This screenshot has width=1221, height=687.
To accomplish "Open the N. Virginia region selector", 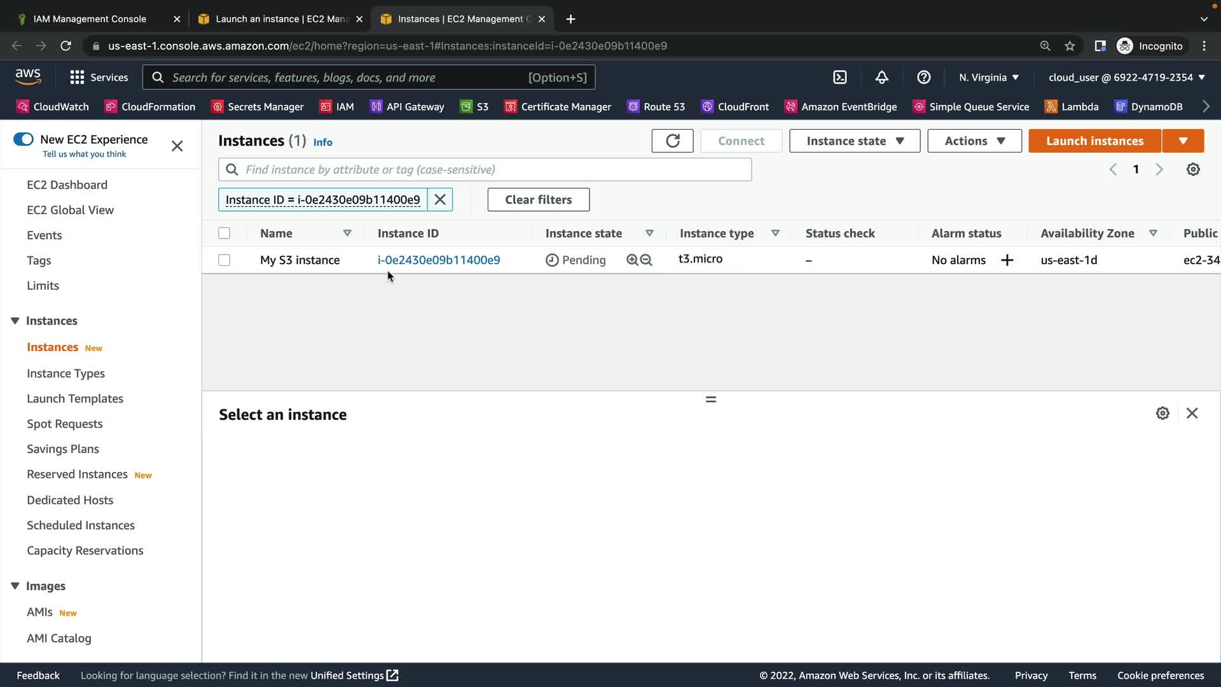I will [x=988, y=77].
